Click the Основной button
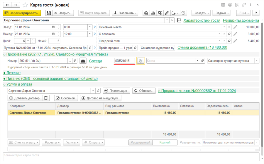Viewport: 264px width, 164px height. 66,98
